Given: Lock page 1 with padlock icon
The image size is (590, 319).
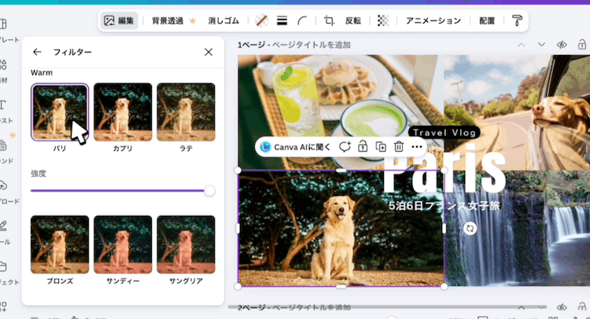Looking at the screenshot, I should click(581, 45).
